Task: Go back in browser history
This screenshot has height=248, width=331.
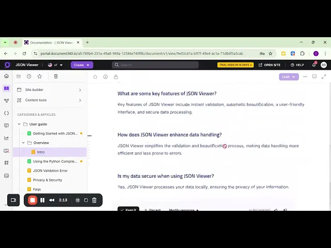Action: (6, 54)
